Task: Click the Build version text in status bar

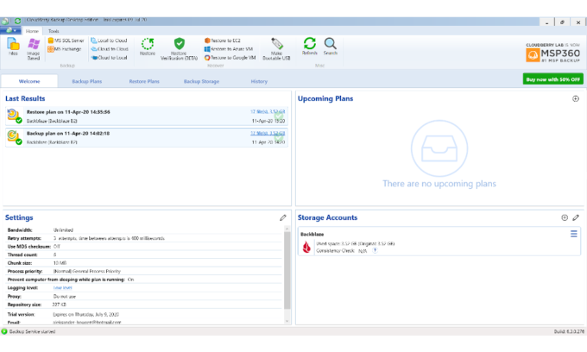Action: pos(569,331)
